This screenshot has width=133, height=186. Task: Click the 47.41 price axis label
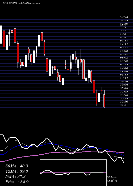point(124,44)
